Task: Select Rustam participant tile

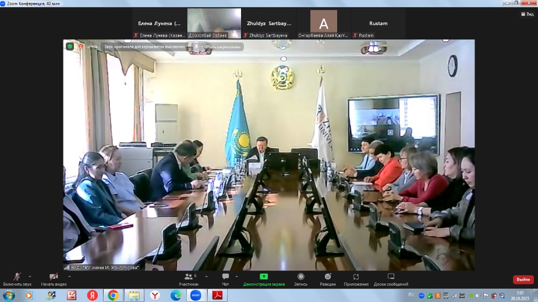Action: tap(378, 24)
